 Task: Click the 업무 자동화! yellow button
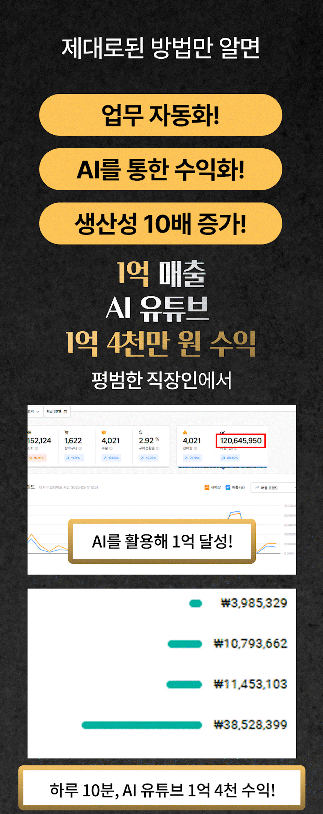tap(161, 115)
